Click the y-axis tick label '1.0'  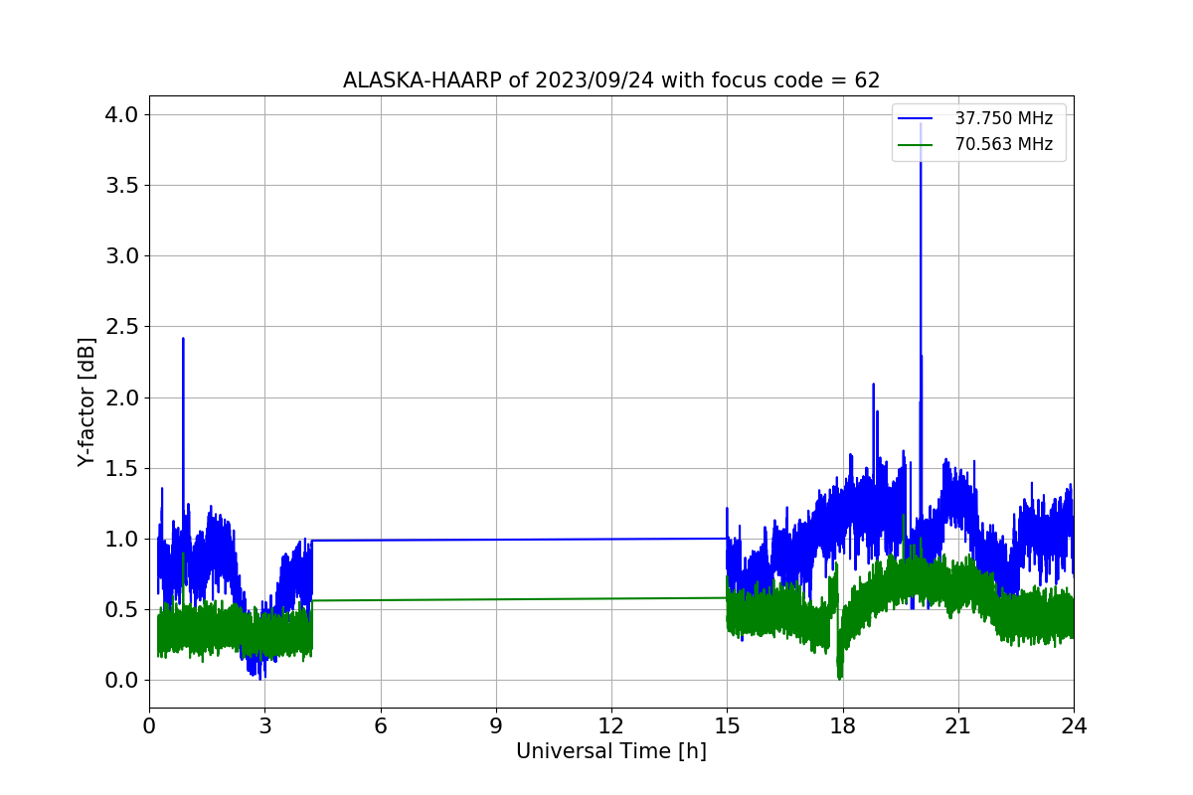(120, 540)
